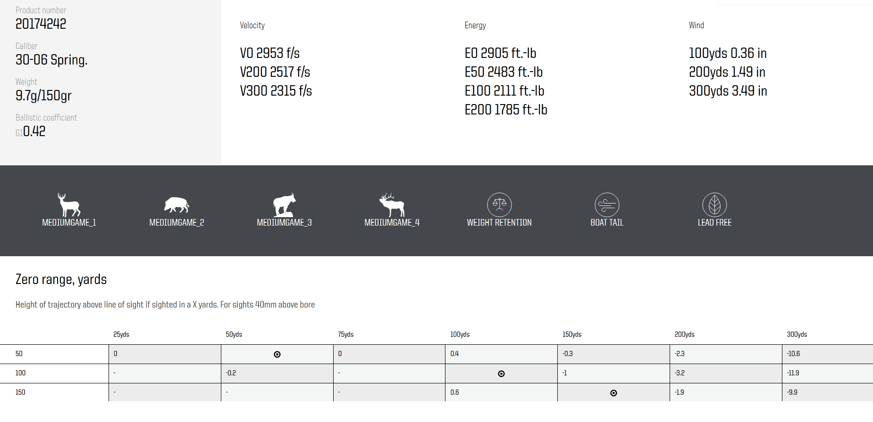Click the zero target marker in row 150
Image resolution: width=873 pixels, height=422 pixels.
point(613,393)
